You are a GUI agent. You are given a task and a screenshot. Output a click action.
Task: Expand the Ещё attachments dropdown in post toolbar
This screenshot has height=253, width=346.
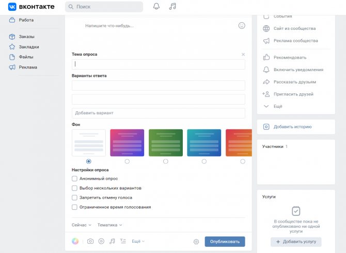click(138, 241)
